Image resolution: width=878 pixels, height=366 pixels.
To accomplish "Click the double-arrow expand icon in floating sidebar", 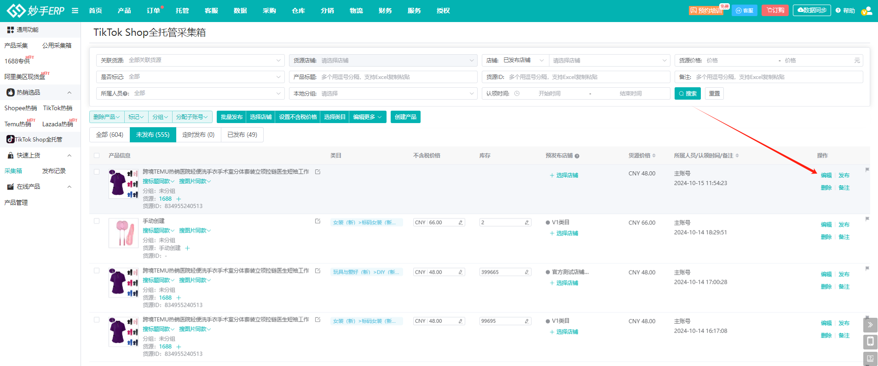I will [x=870, y=325].
